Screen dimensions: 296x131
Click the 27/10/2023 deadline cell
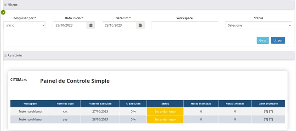point(100,111)
